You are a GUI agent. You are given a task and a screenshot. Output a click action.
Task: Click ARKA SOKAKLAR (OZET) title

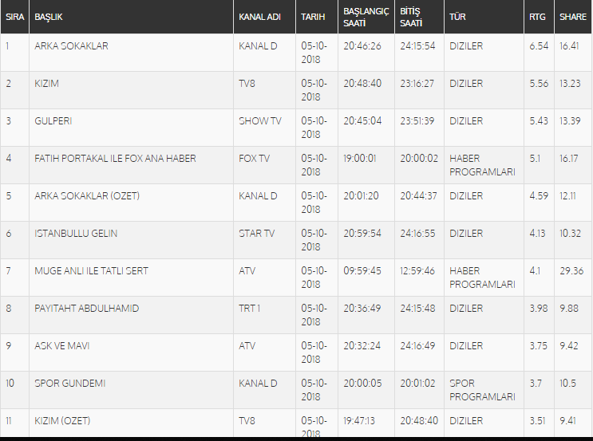click(87, 195)
